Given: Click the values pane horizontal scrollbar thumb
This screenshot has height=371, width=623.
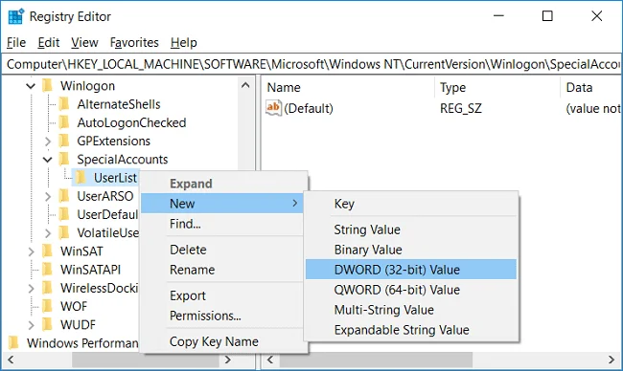Looking at the screenshot, I should tap(376, 360).
